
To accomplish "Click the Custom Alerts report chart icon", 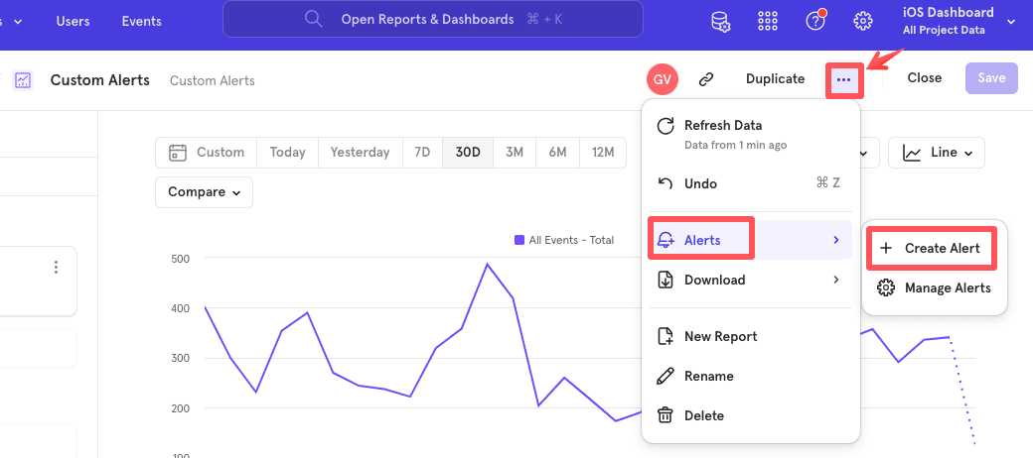I will (23, 80).
